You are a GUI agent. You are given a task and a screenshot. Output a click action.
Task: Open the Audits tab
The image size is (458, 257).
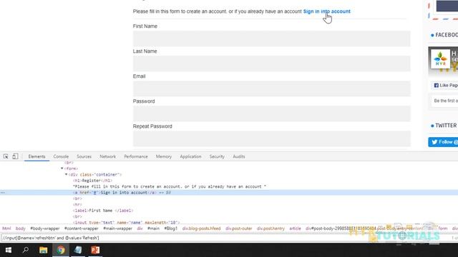[x=238, y=156]
